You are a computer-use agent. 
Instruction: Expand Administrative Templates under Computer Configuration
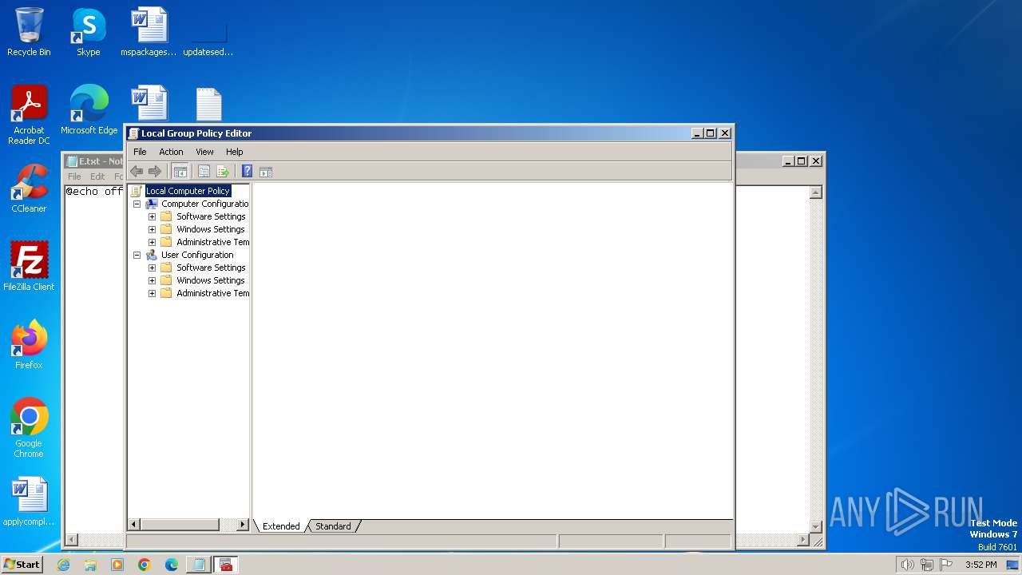pos(152,242)
